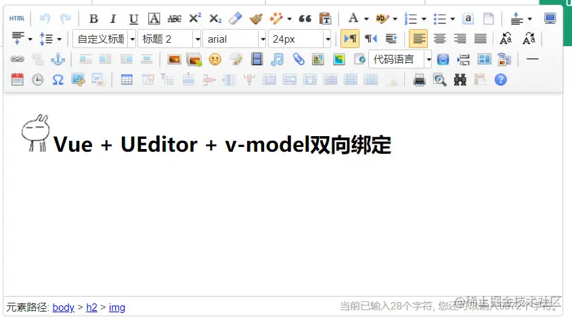
Task: Insert video film icon
Action: [257, 59]
